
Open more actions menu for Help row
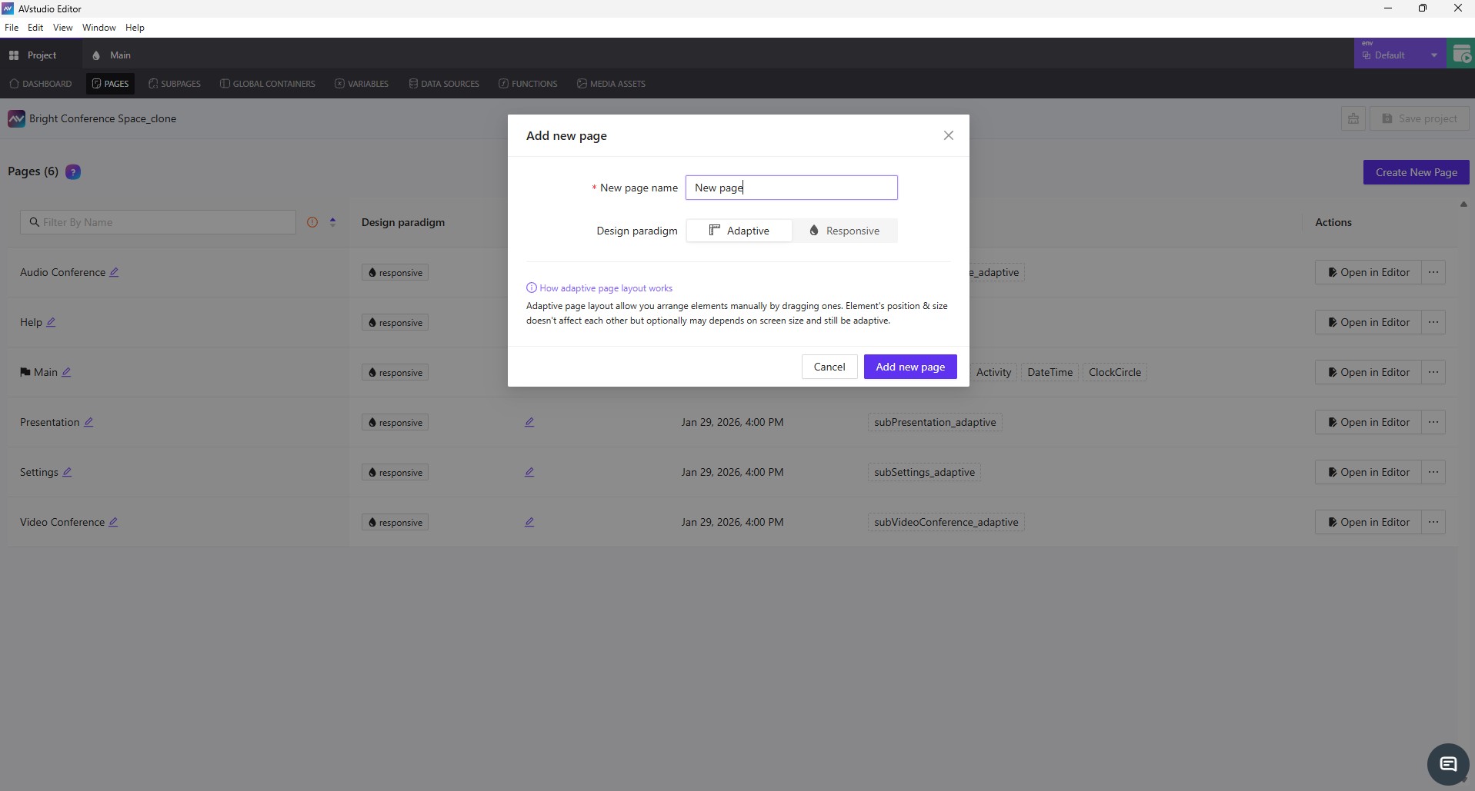pyautogui.click(x=1433, y=322)
